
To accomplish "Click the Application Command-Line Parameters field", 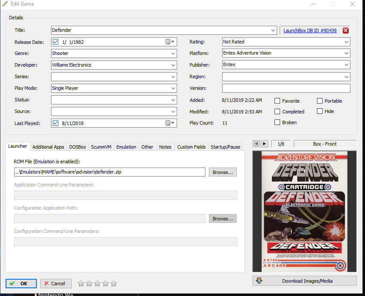I will [126, 195].
